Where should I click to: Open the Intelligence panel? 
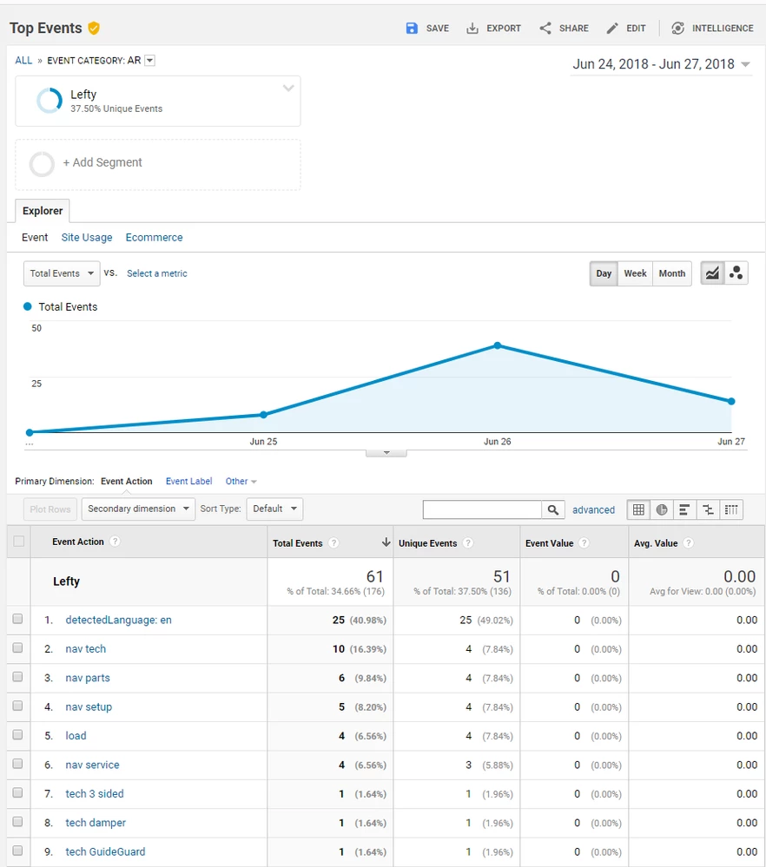(712, 28)
